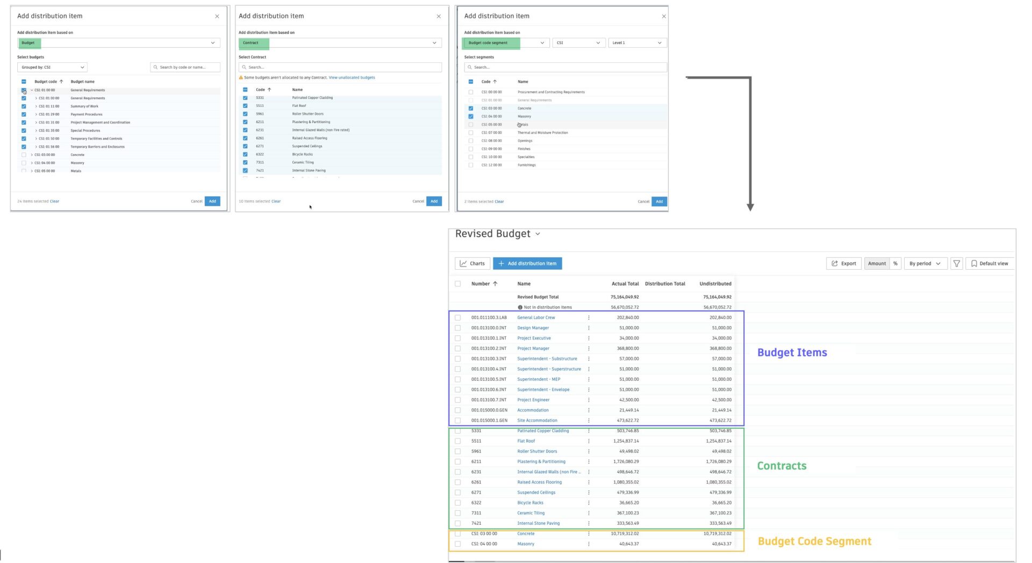Open the Contract based-on dropdown
The height and width of the screenshot is (563, 1032).
coord(340,43)
